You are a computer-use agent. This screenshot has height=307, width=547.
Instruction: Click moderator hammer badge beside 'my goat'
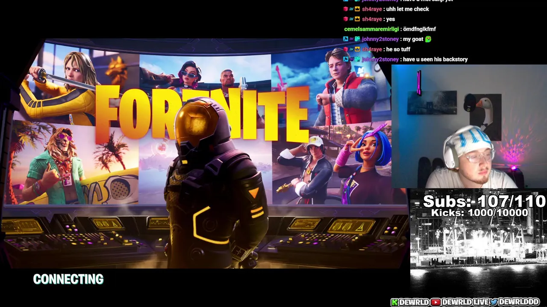pyautogui.click(x=346, y=39)
